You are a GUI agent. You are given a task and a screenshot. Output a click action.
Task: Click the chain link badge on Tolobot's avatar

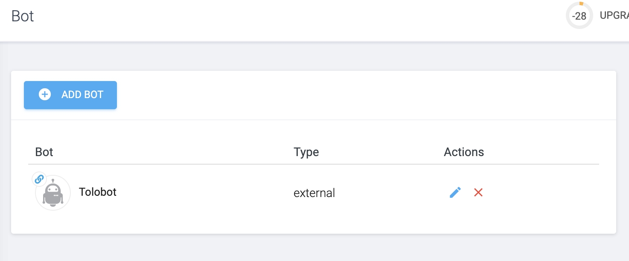[x=39, y=179]
